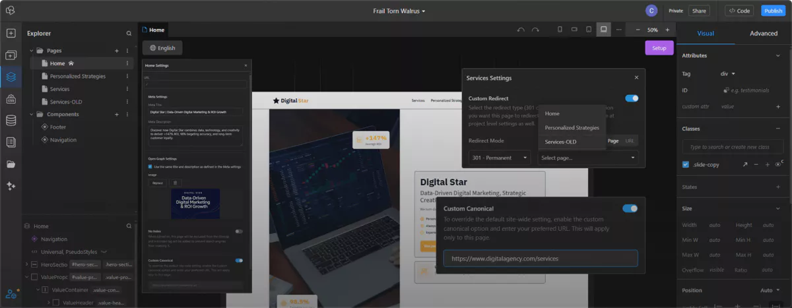Click the Publish button
This screenshot has width=792, height=308.
coord(773,11)
